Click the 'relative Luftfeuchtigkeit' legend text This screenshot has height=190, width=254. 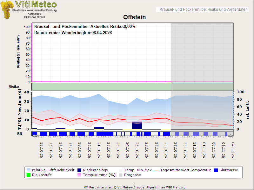(x=53, y=170)
